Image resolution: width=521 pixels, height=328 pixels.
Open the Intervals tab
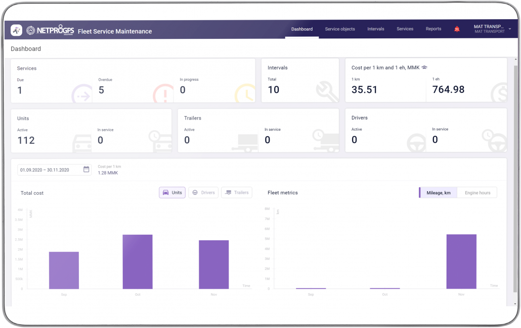[376, 29]
